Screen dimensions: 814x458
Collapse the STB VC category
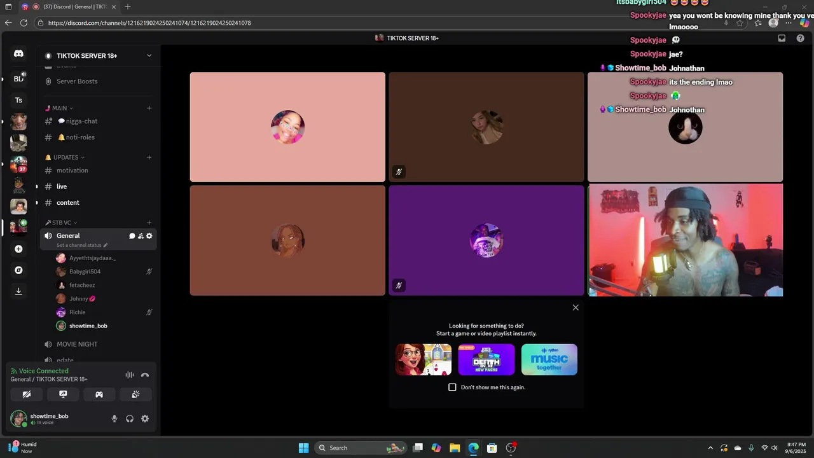pyautogui.click(x=61, y=223)
